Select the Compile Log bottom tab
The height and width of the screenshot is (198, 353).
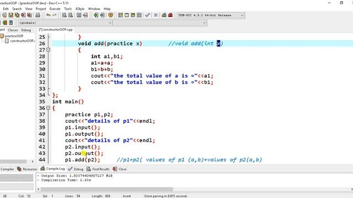tap(53, 169)
